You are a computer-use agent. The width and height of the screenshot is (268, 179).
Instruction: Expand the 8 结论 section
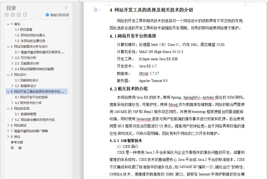(x=8, y=137)
